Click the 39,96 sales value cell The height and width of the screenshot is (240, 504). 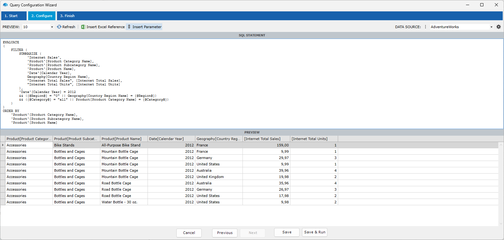coord(267,170)
